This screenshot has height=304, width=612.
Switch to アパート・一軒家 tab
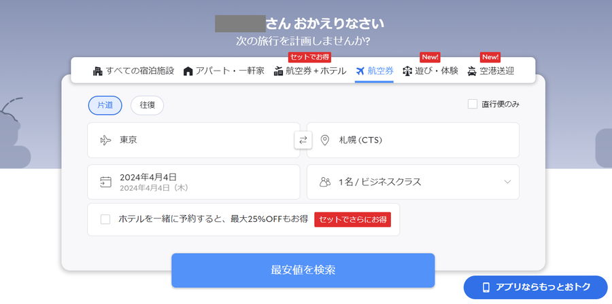(224, 71)
